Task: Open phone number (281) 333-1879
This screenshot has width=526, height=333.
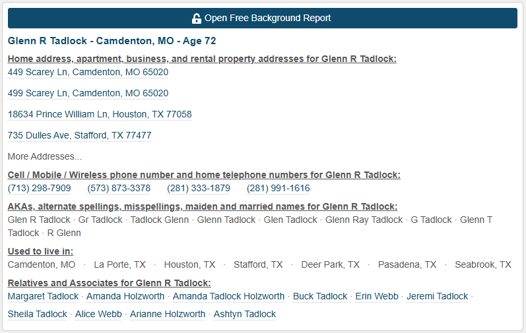Action: tap(199, 189)
